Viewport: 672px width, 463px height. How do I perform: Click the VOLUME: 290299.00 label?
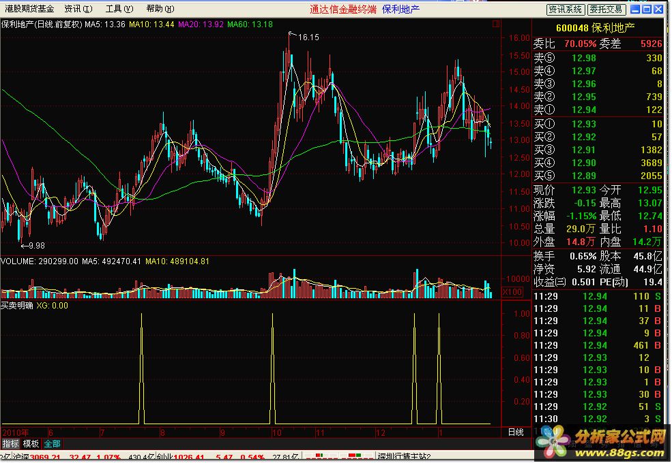[40, 261]
